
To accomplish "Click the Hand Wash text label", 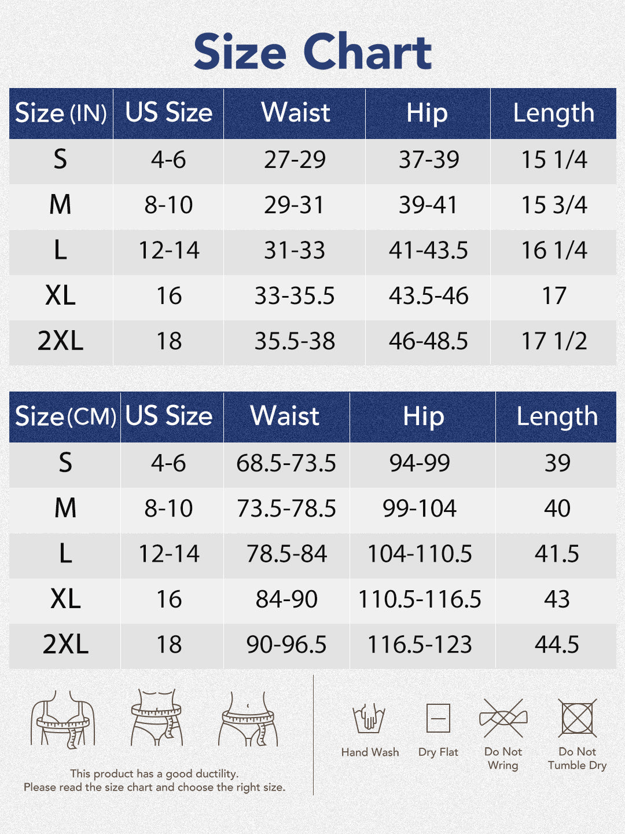I will tap(370, 752).
